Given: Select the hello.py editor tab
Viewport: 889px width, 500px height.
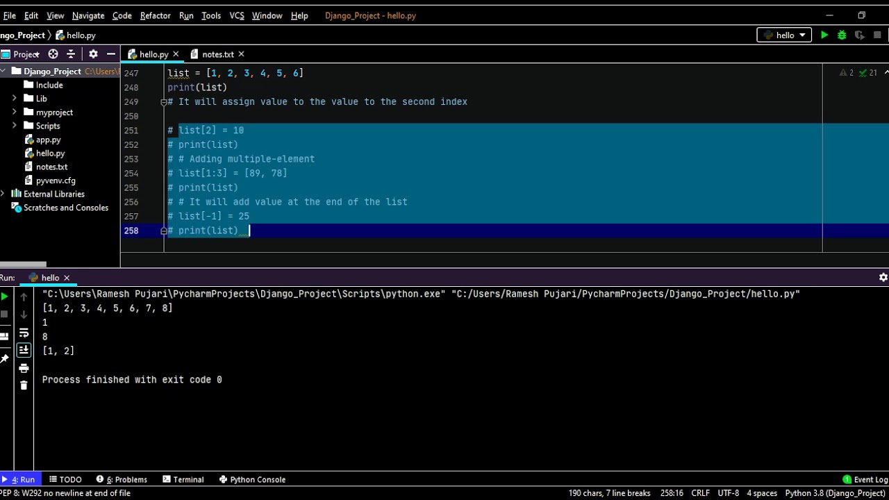Looking at the screenshot, I should (153, 54).
